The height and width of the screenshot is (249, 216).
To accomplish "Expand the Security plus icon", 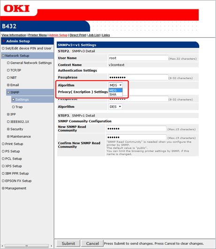I will click(8, 129).
